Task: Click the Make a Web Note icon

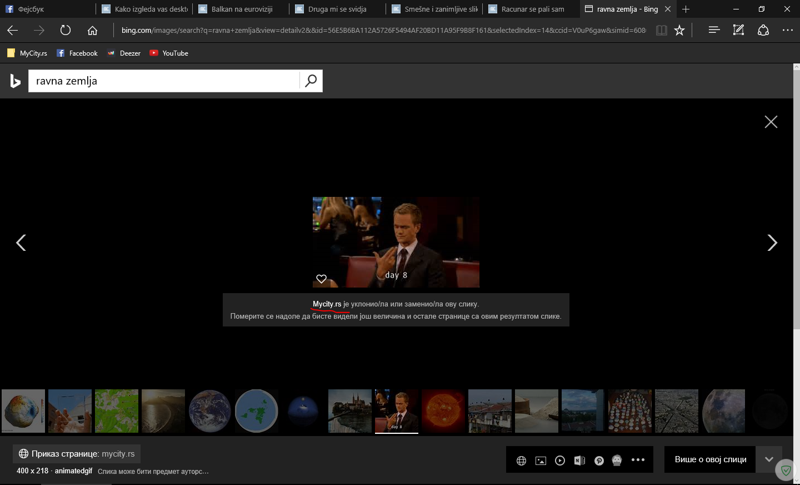Action: [x=738, y=31]
